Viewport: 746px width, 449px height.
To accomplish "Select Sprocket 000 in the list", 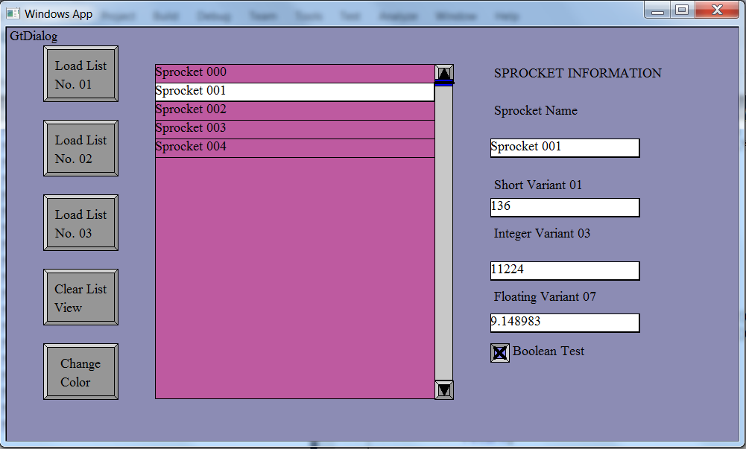I will (x=294, y=73).
